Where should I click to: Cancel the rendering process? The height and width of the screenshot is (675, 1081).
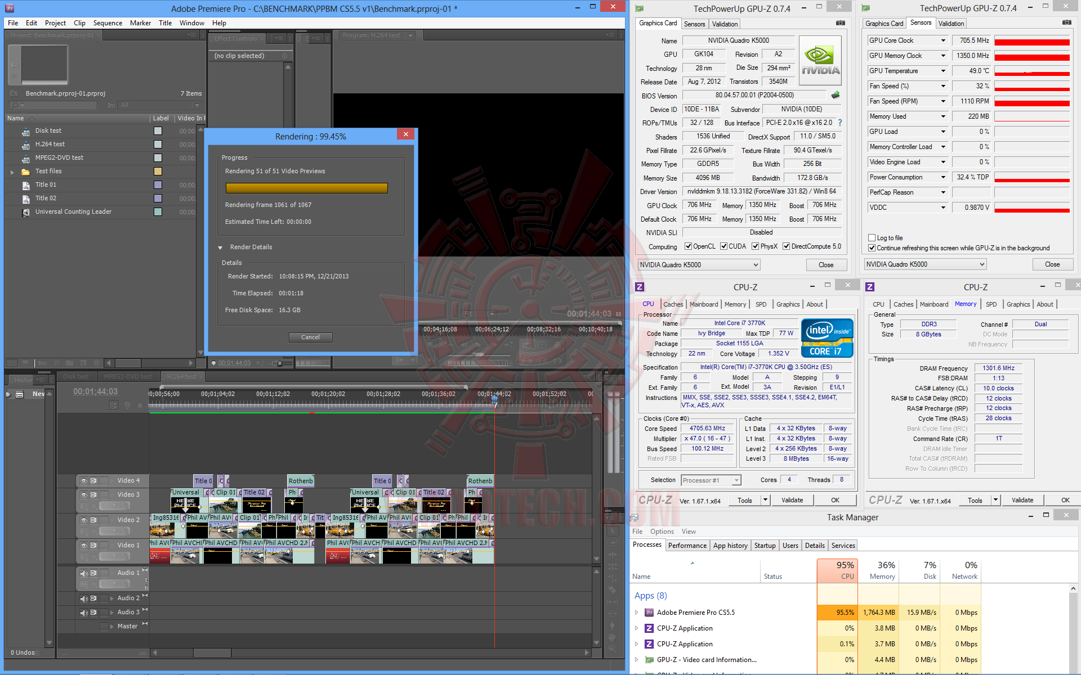pos(310,337)
